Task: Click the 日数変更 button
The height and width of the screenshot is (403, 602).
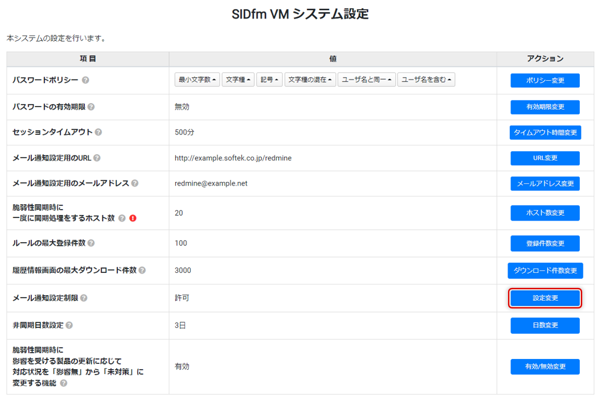Action: click(545, 325)
